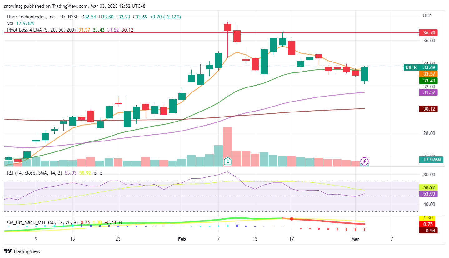Click the '9' date axis label
This screenshot has height=258, width=449.
(36, 239)
